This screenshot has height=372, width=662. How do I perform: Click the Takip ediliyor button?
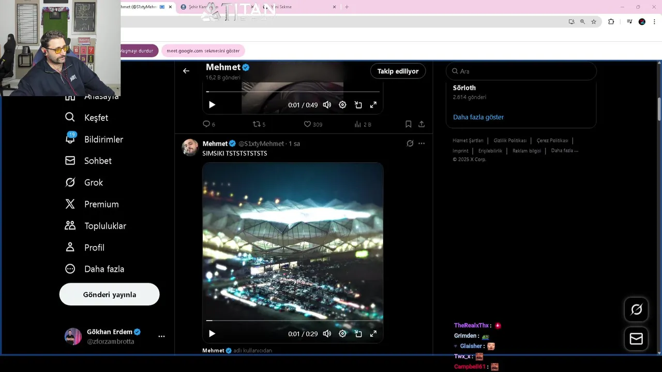pos(398,71)
